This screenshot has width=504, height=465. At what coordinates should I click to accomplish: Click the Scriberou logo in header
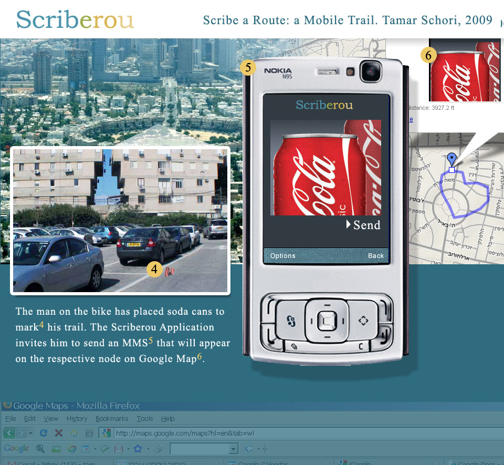[75, 19]
